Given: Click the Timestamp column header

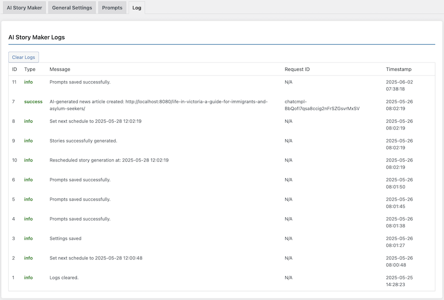Looking at the screenshot, I should point(399,69).
